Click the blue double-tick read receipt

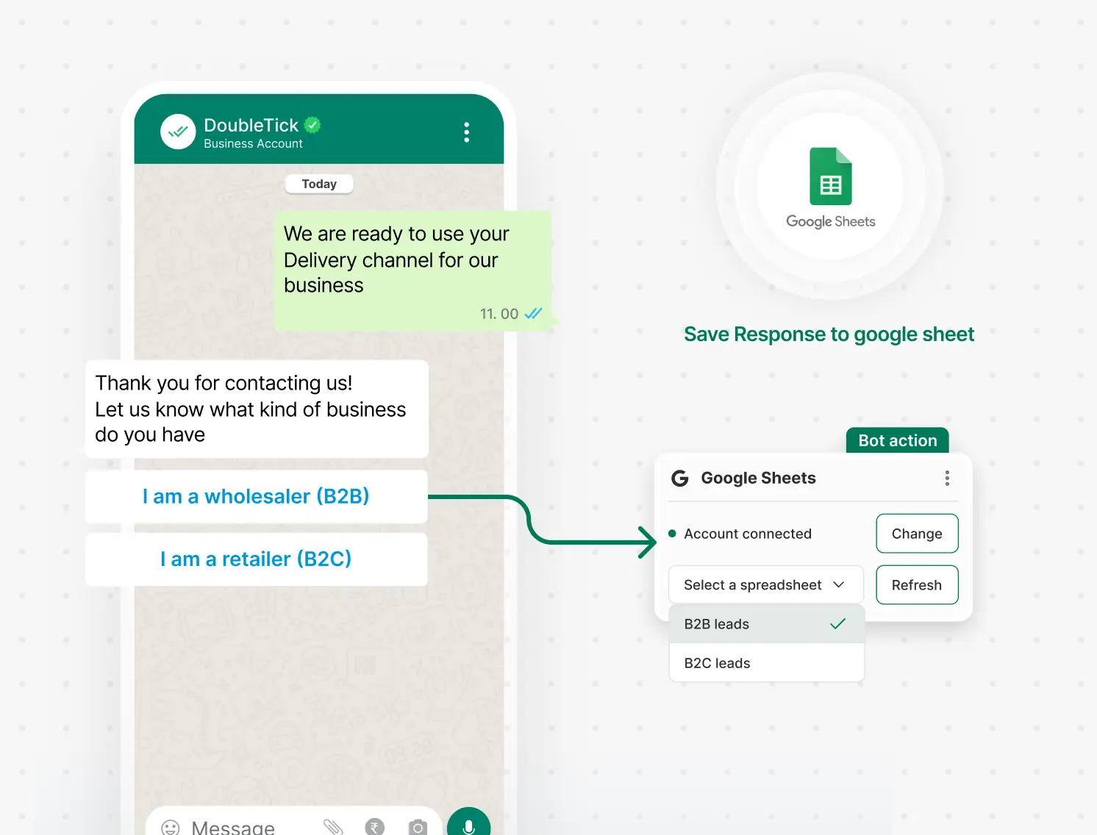point(533,313)
